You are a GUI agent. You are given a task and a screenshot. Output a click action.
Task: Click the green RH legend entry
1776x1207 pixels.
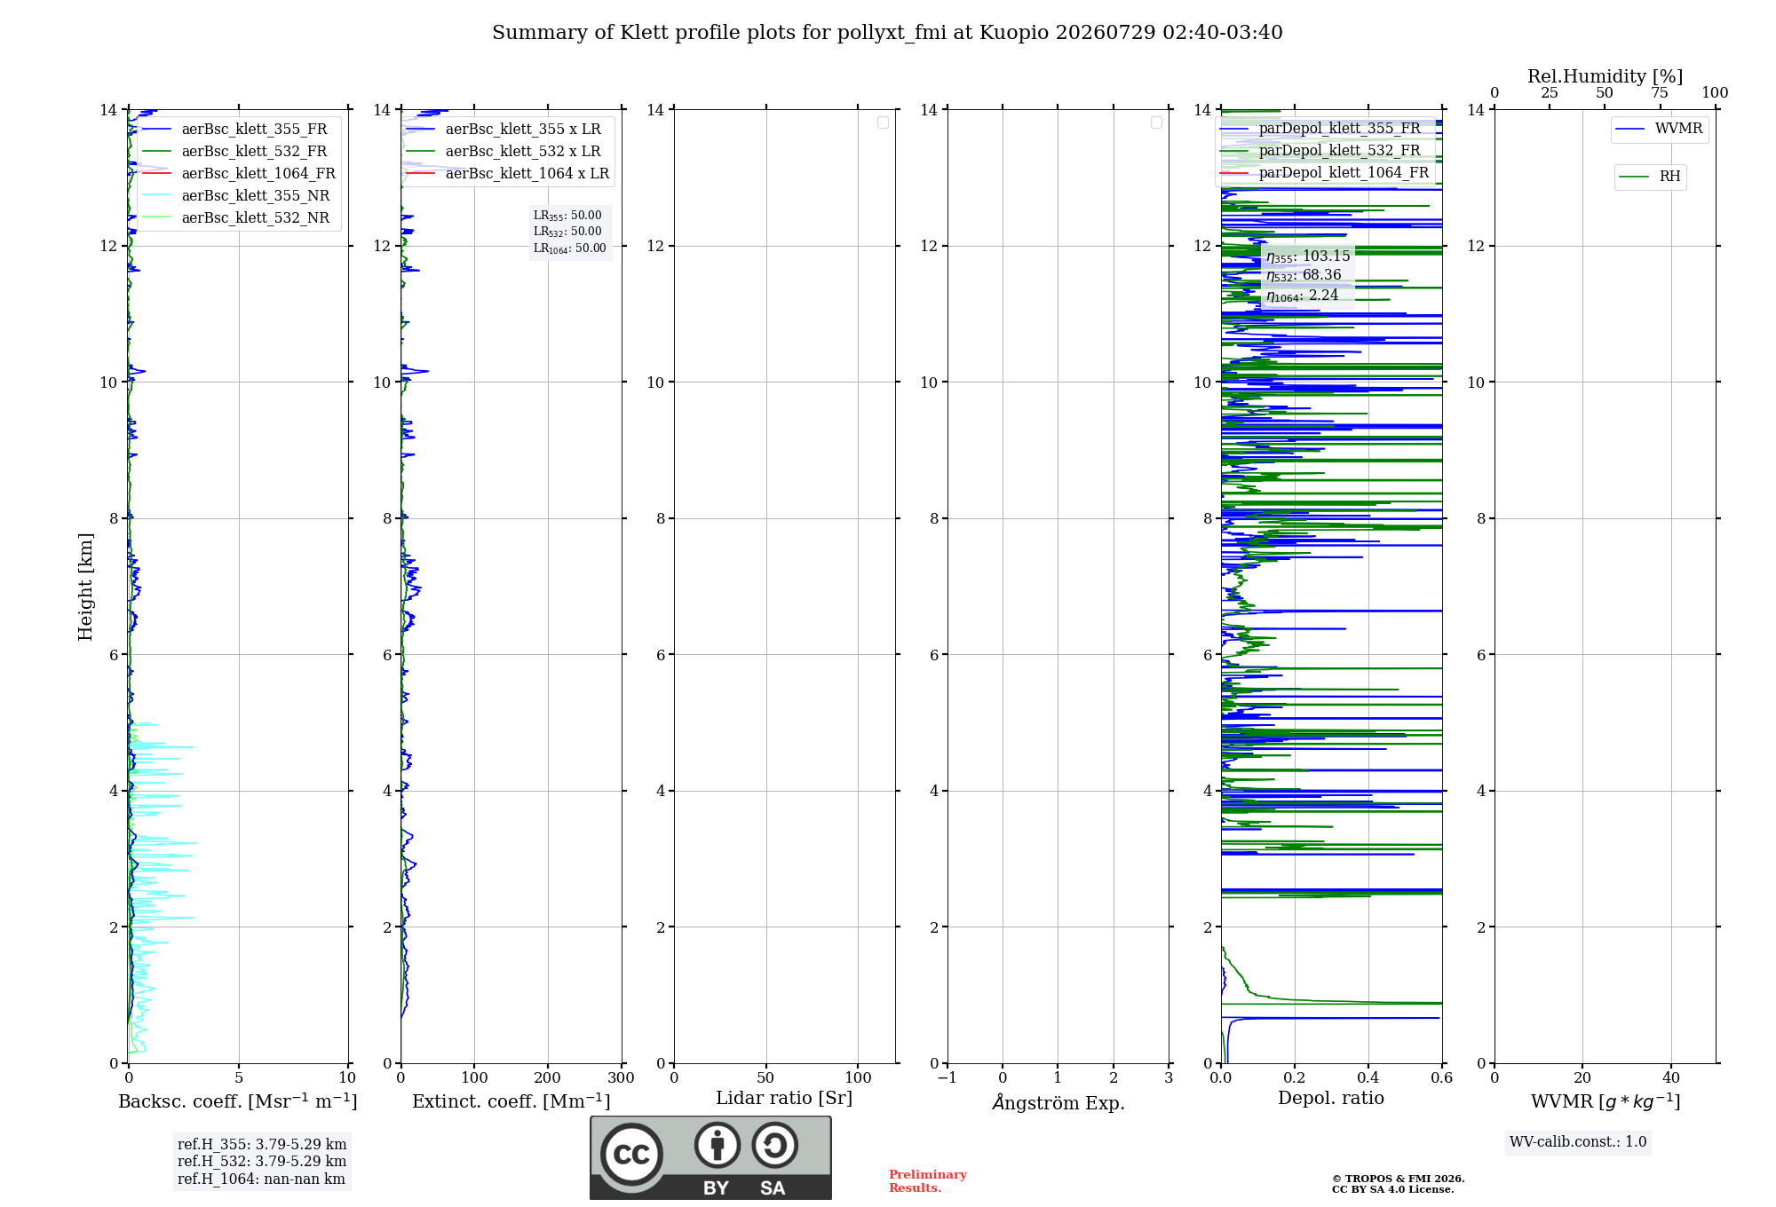point(1650,177)
